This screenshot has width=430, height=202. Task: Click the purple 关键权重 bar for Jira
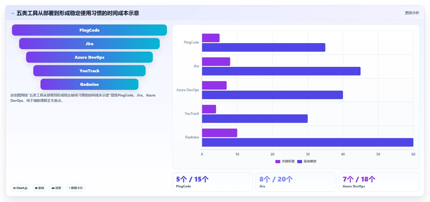[216, 62]
